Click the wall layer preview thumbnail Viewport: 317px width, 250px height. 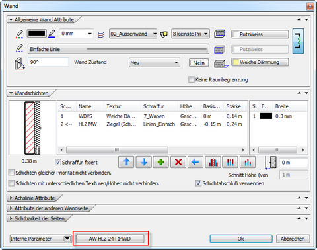32,128
